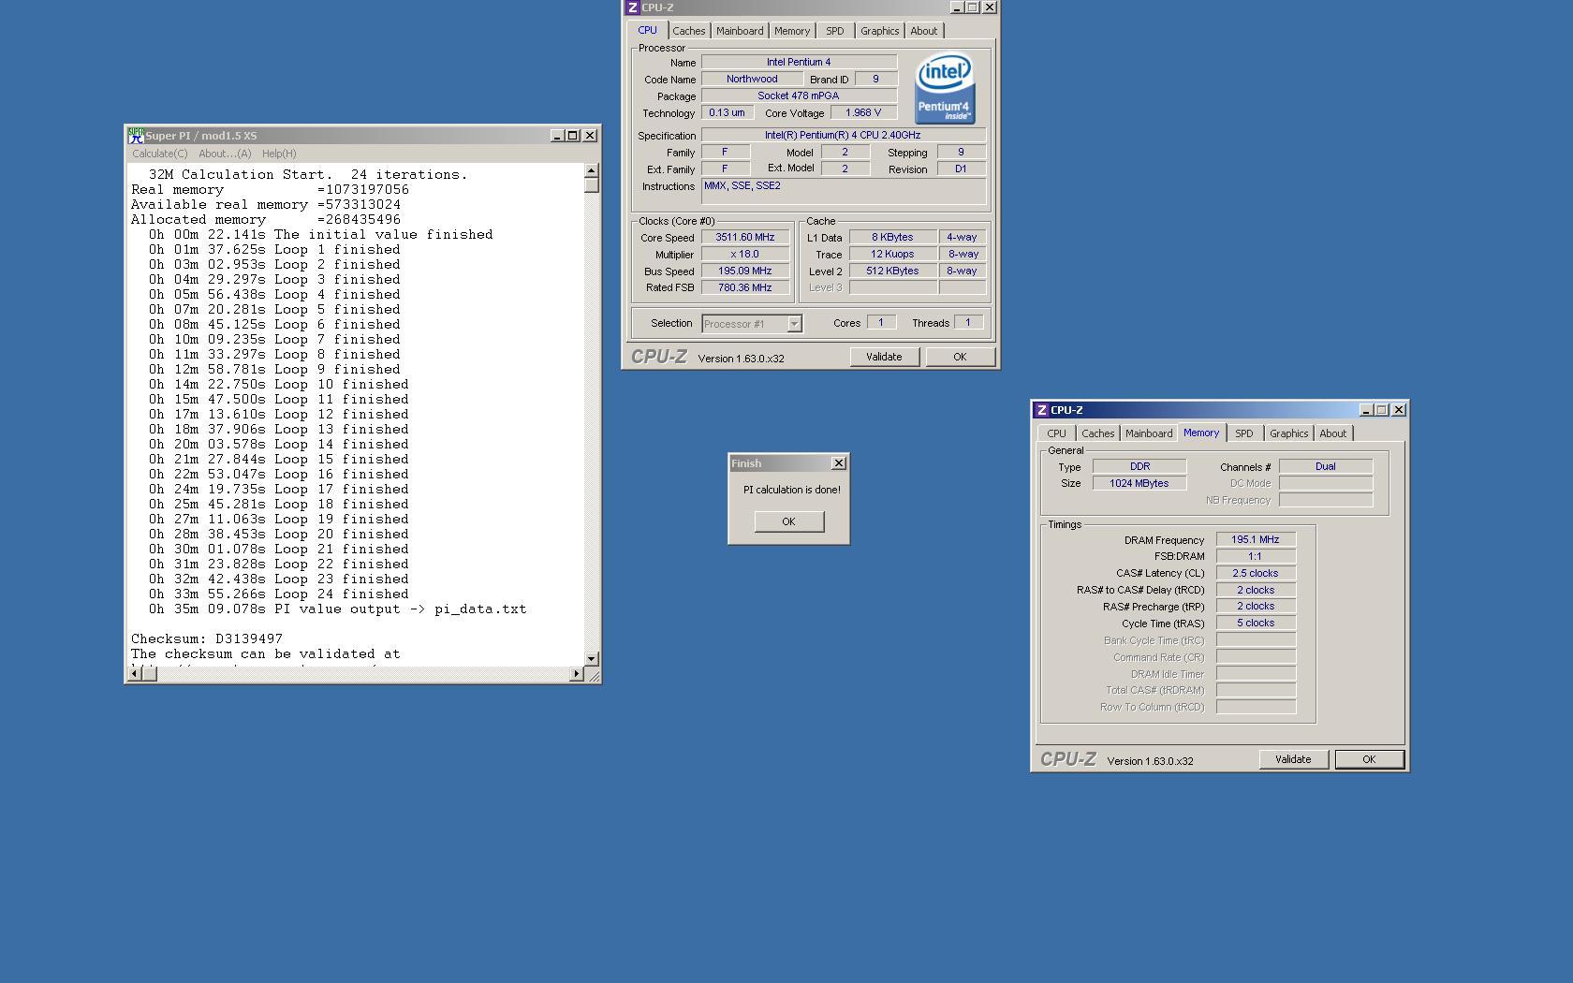Click the Package field Socket 478 mPGA
The image size is (1573, 983).
[799, 96]
